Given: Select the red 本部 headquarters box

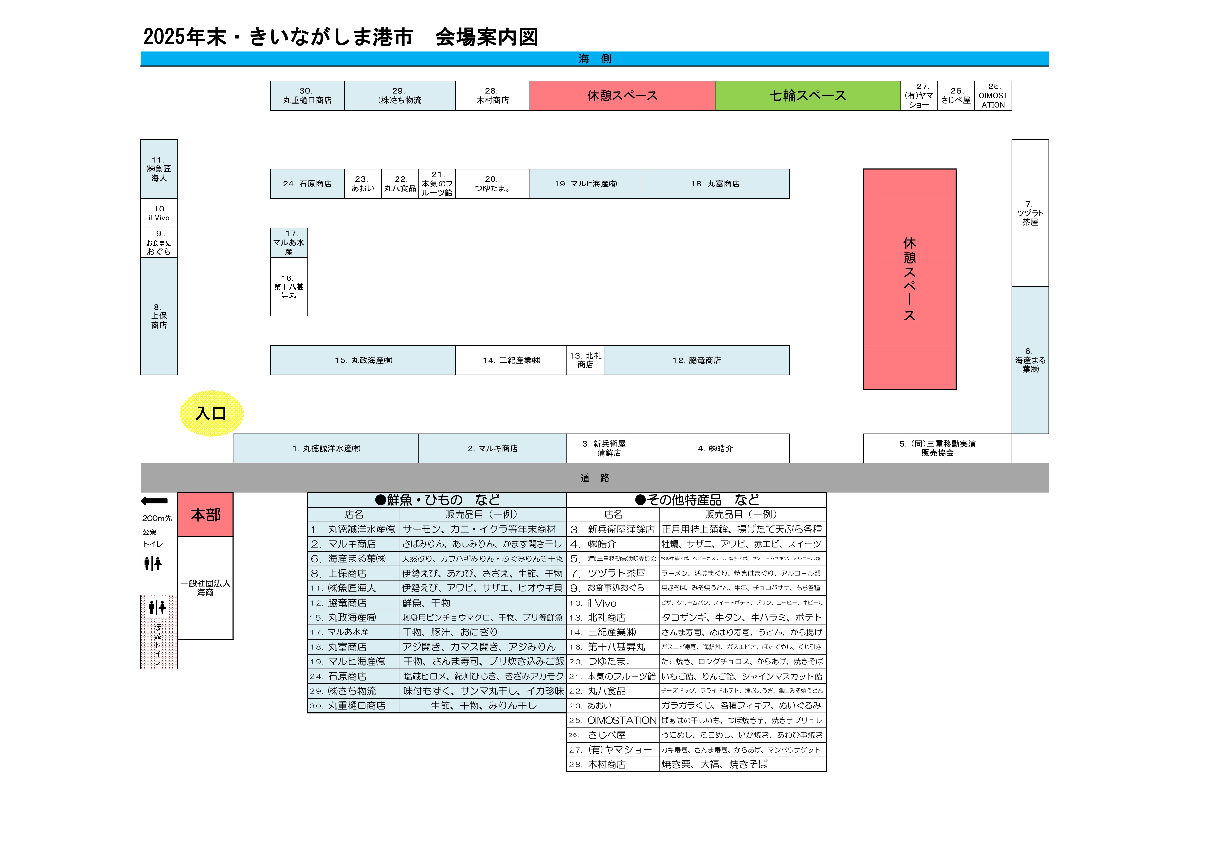Looking at the screenshot, I should [x=205, y=515].
